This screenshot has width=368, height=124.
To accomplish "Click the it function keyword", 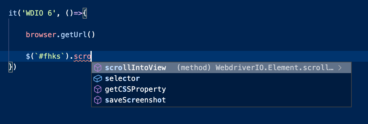I will [13, 13].
